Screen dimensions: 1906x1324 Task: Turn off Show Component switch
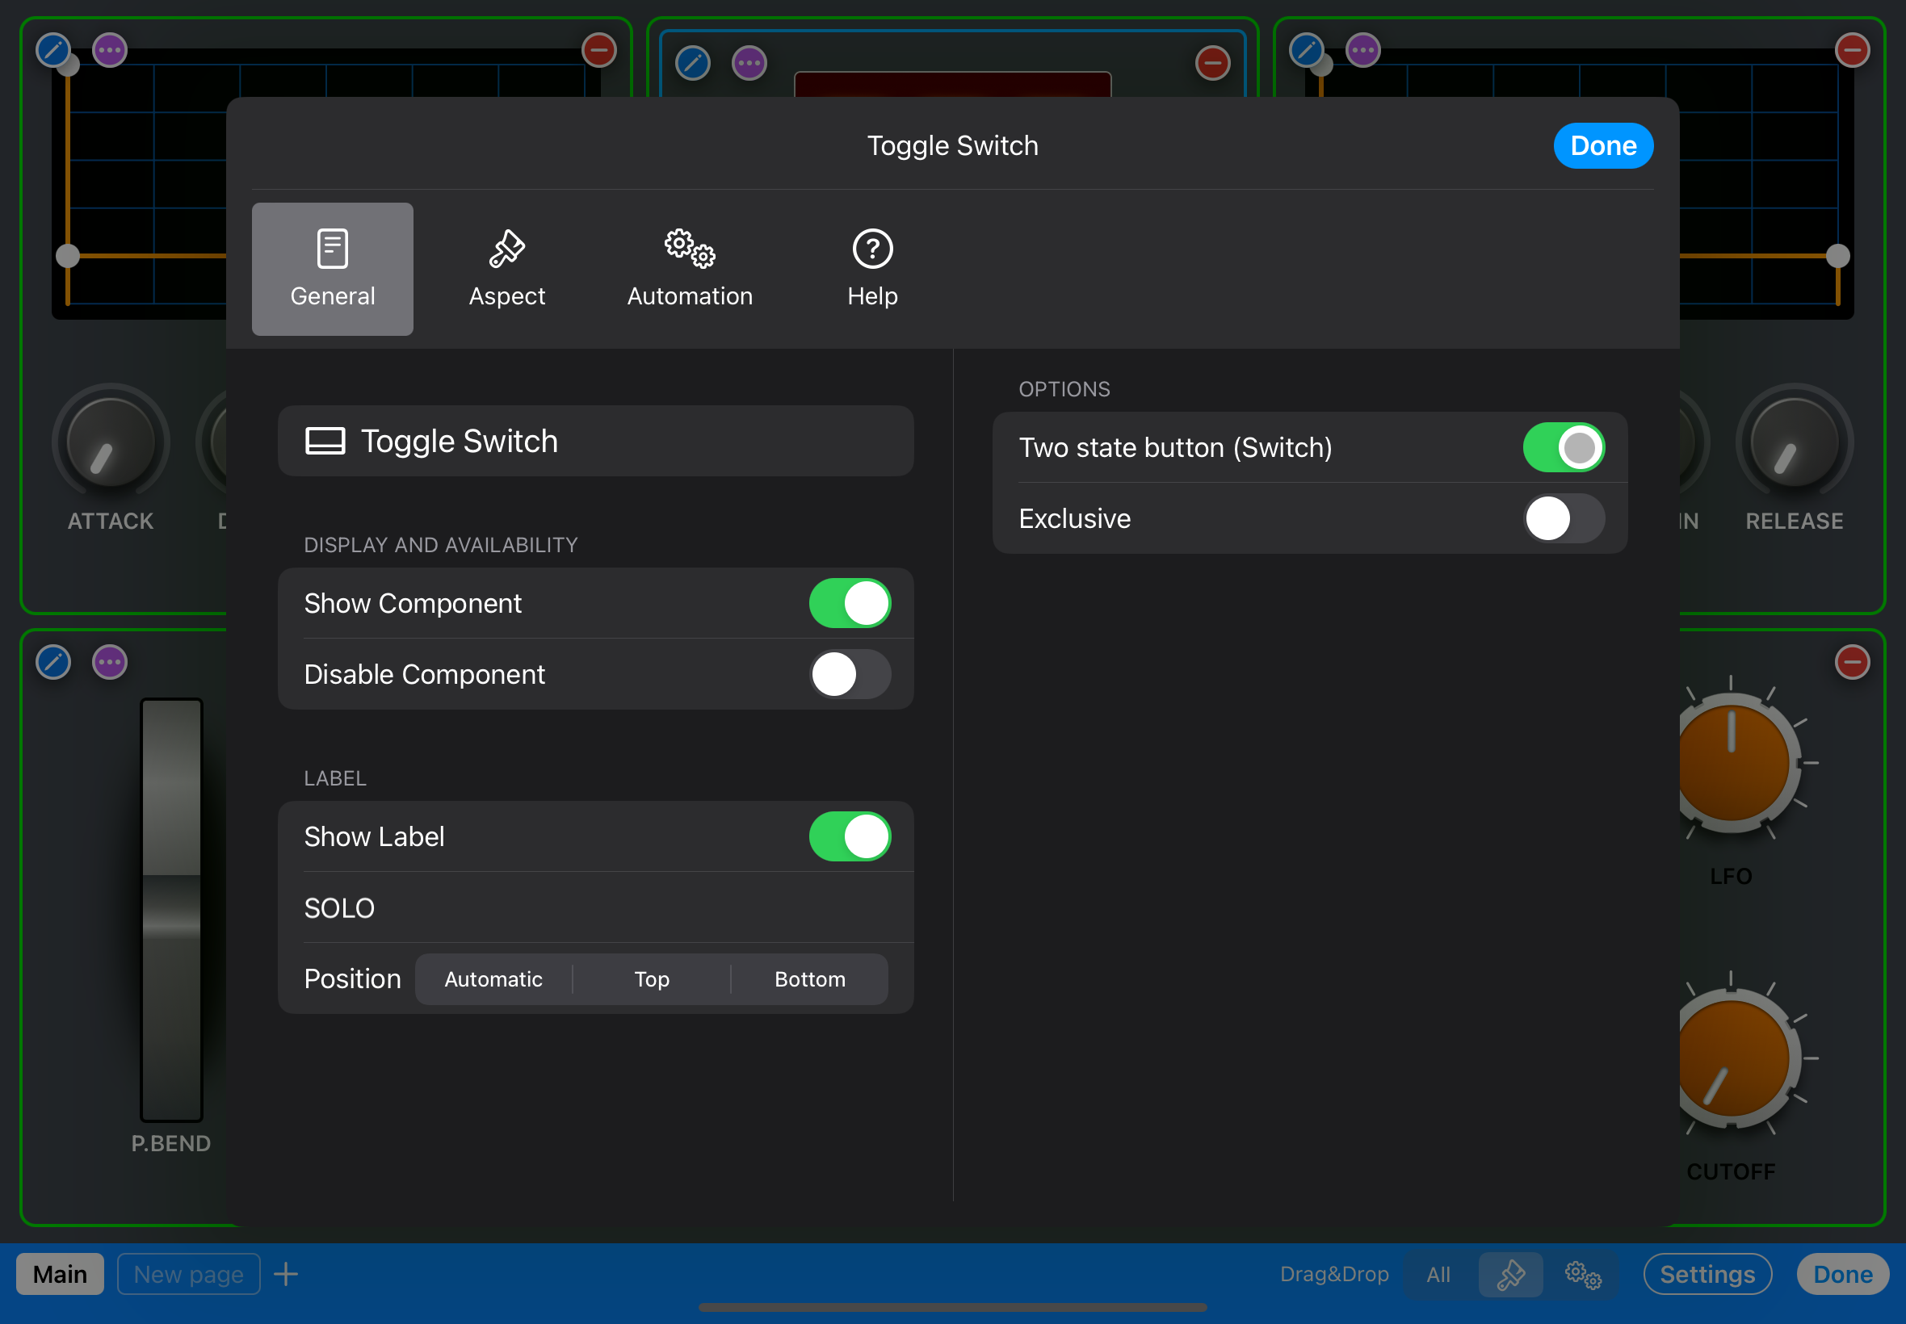tap(850, 603)
